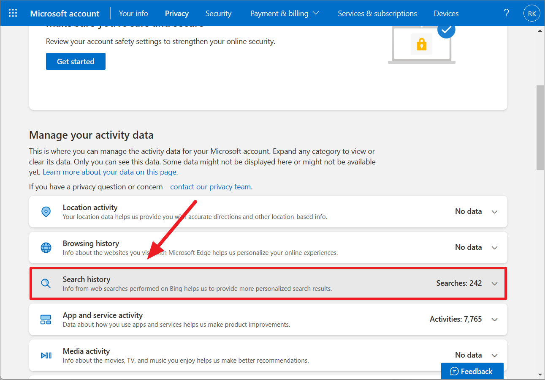Screen dimensions: 545x380
Task: Open the contact our privacy team link
Action: point(211,187)
